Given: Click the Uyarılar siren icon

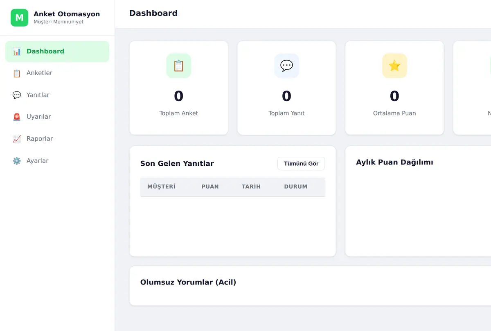Looking at the screenshot, I should [x=17, y=117].
